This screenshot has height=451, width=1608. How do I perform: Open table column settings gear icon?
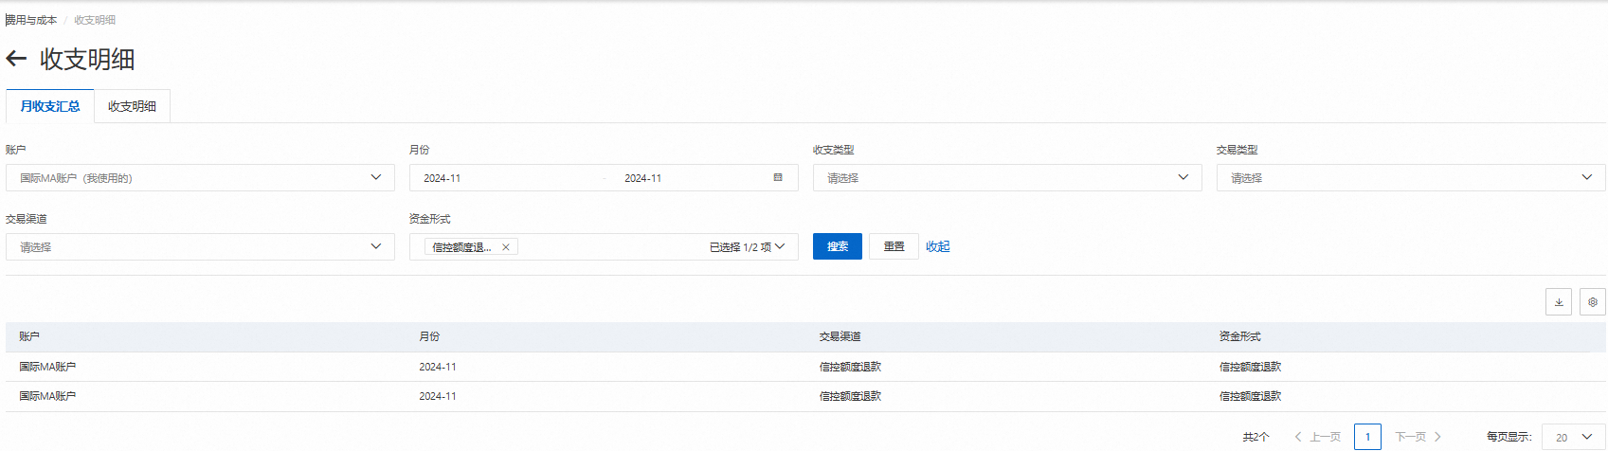(x=1593, y=302)
